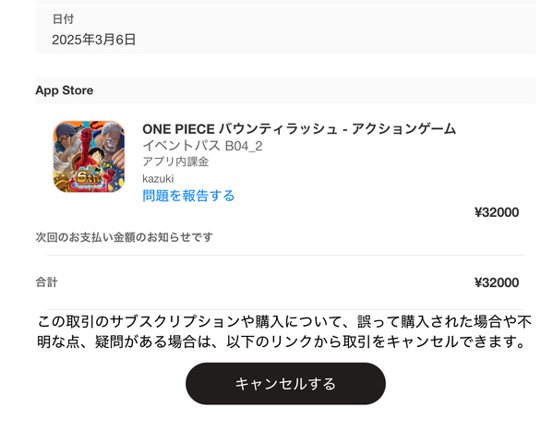This screenshot has width=553, height=443.
Task: Click the item price ¥32000 below the report link
Action: pyautogui.click(x=497, y=212)
